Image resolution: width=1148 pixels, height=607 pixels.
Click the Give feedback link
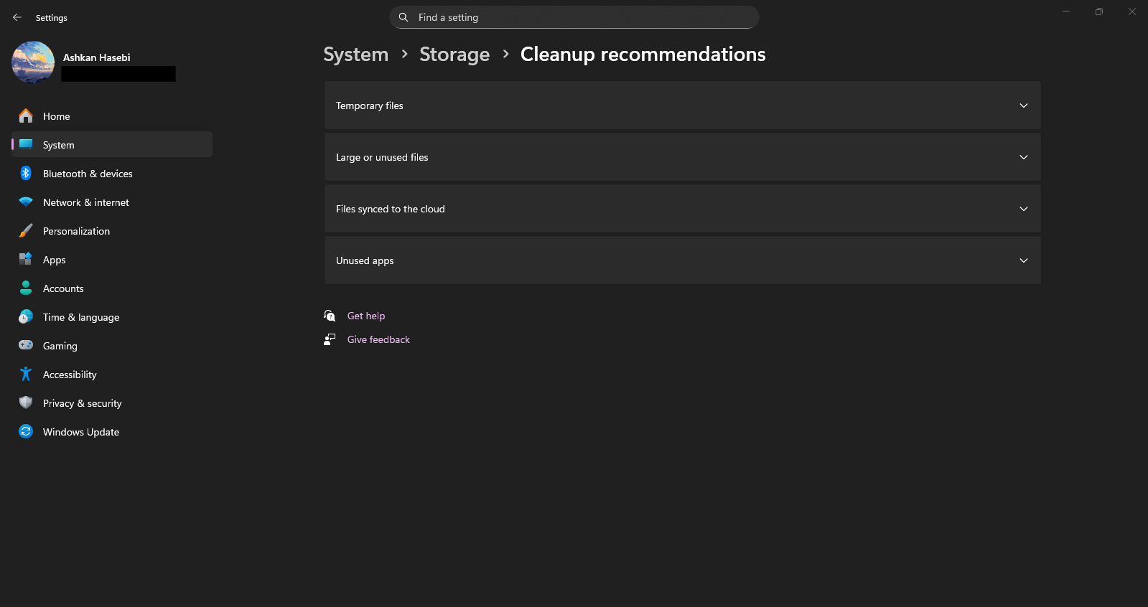378,339
